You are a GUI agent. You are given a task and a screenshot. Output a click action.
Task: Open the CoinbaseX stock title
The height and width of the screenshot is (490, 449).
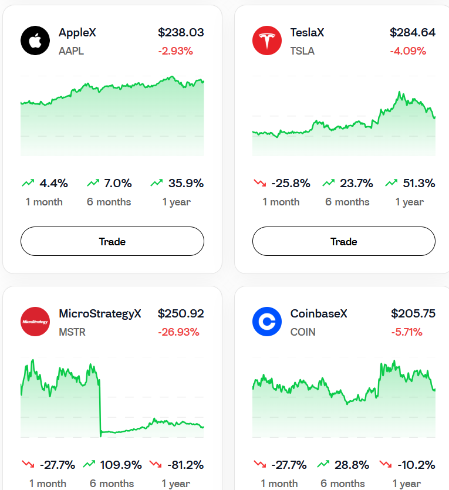tap(319, 314)
